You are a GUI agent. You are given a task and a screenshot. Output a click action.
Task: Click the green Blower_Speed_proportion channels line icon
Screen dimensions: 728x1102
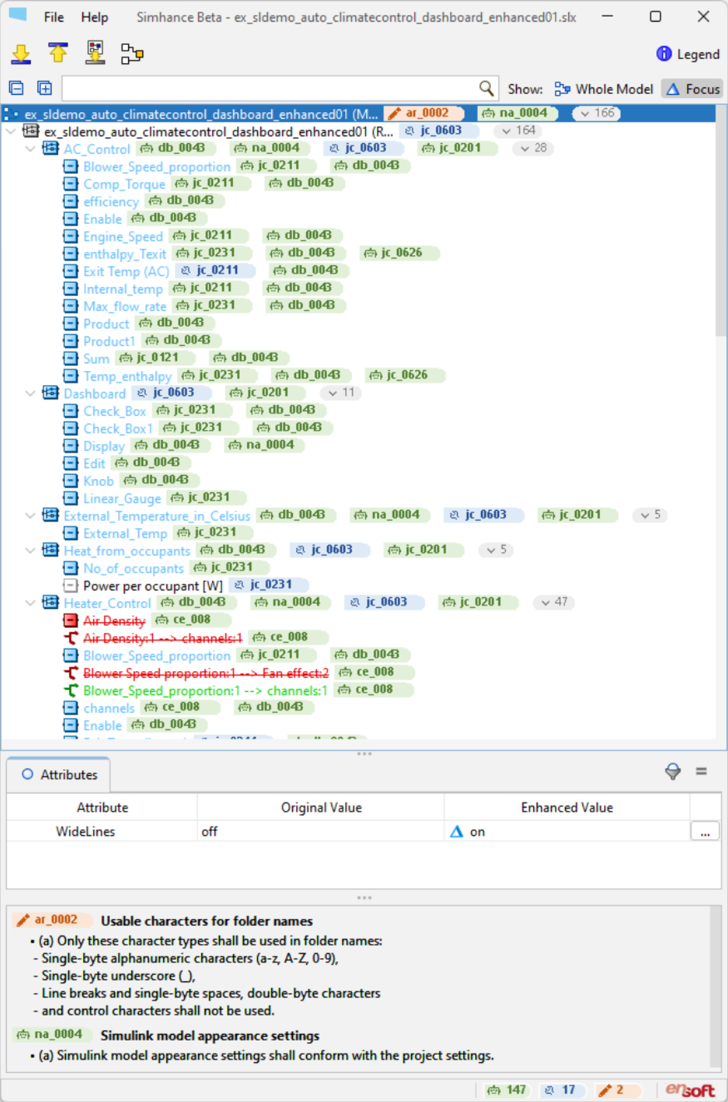70,690
